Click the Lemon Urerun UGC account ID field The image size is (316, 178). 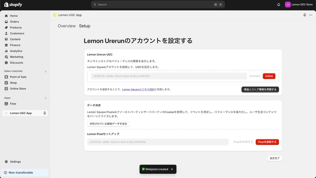169,76
